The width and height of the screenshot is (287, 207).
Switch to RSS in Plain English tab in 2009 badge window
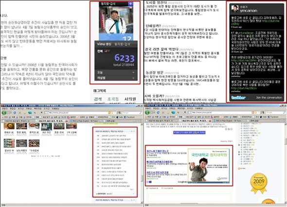point(229,121)
